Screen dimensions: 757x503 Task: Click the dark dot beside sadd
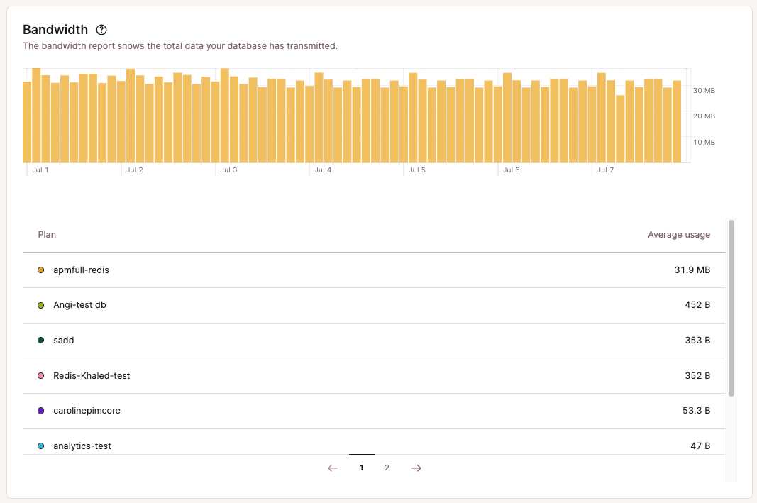point(40,340)
